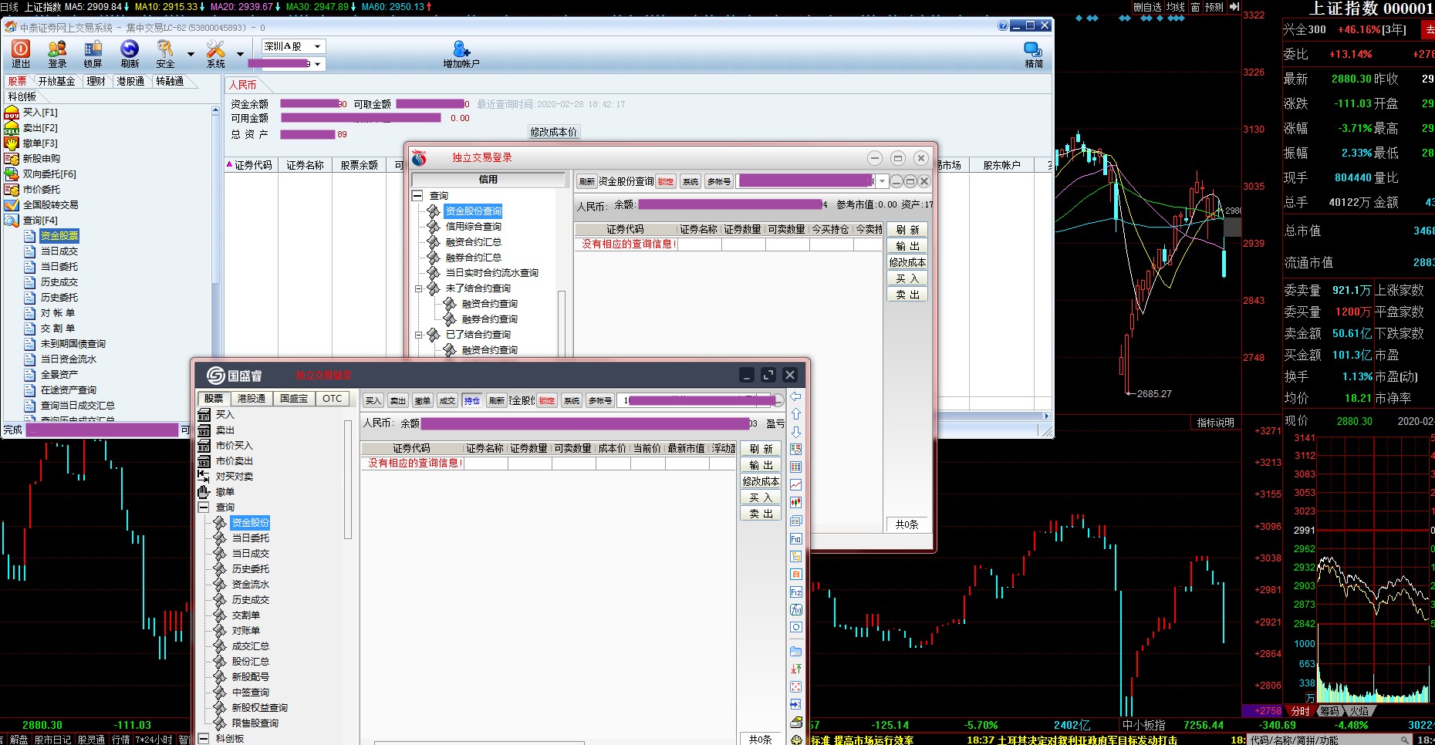Image resolution: width=1435 pixels, height=745 pixels.
Task: Open dropdown arrow next to 安全
Action: coord(191,54)
